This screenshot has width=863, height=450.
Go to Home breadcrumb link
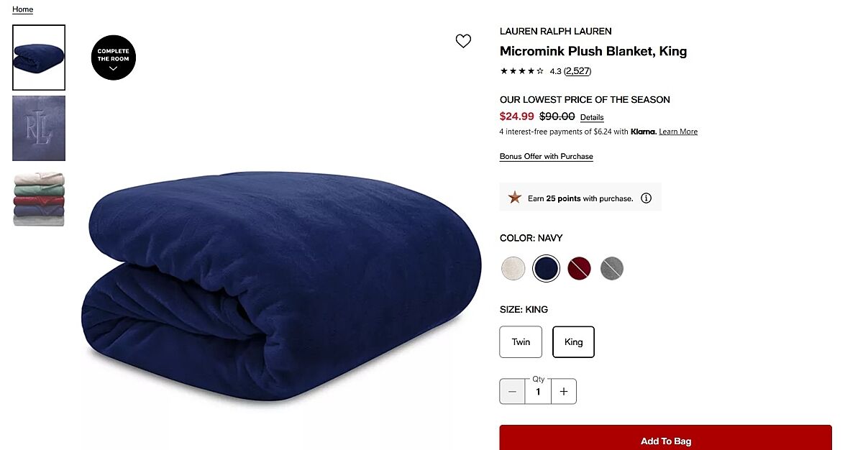[x=22, y=9]
